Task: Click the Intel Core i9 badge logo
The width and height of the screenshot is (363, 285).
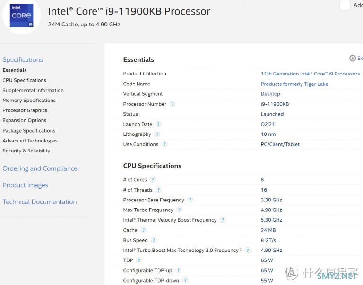Action: click(x=22, y=16)
